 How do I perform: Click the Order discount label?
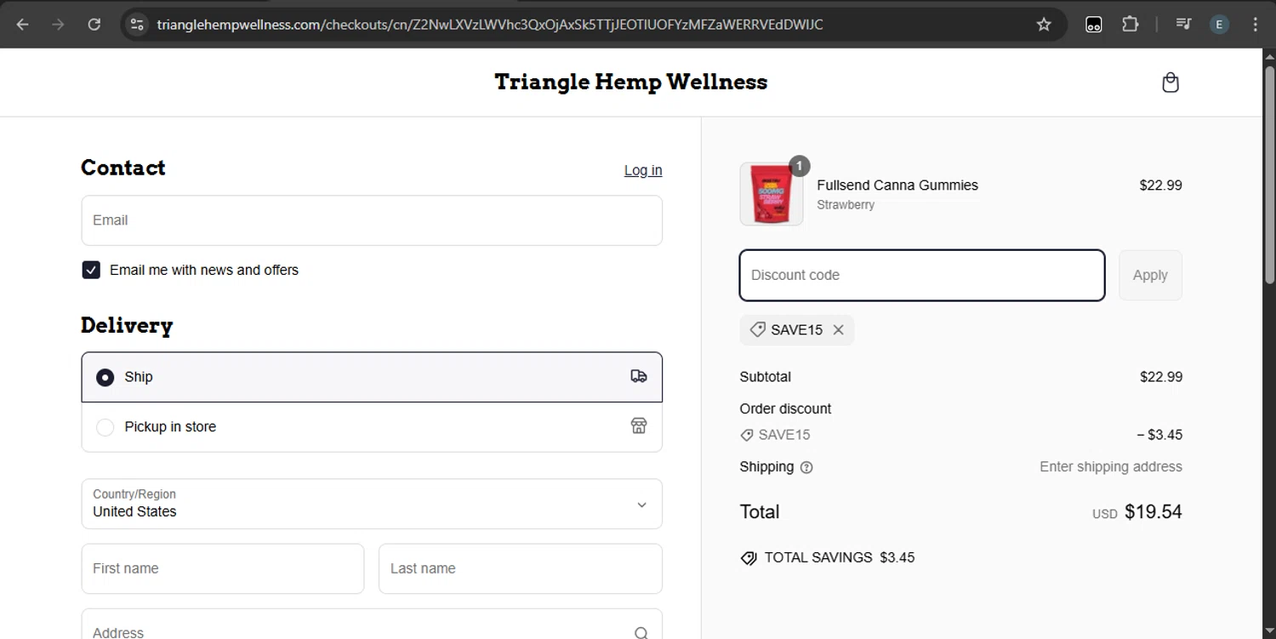coord(785,409)
